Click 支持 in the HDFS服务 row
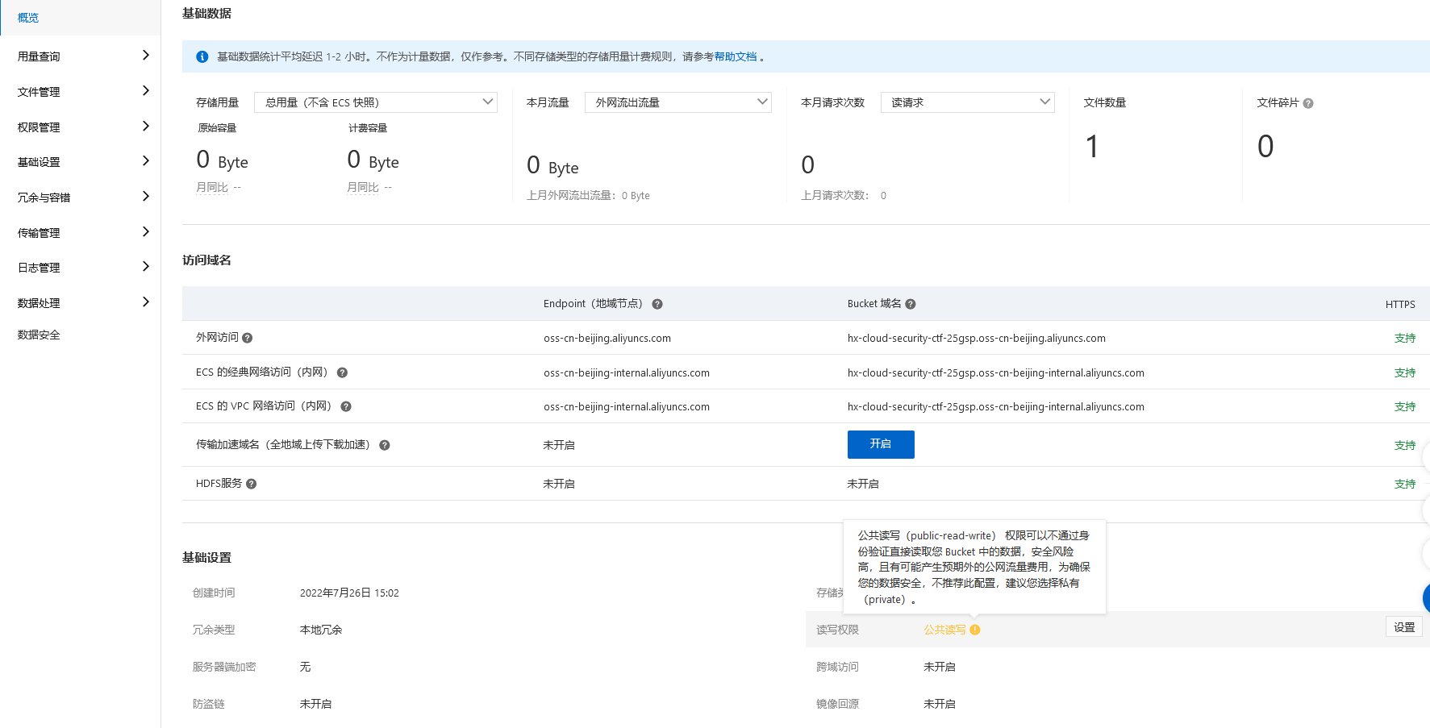 (x=1405, y=484)
